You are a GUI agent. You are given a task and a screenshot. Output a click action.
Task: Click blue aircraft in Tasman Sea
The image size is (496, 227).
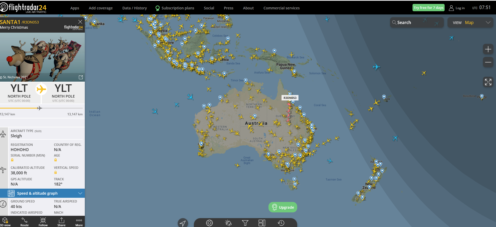coord(330,161)
